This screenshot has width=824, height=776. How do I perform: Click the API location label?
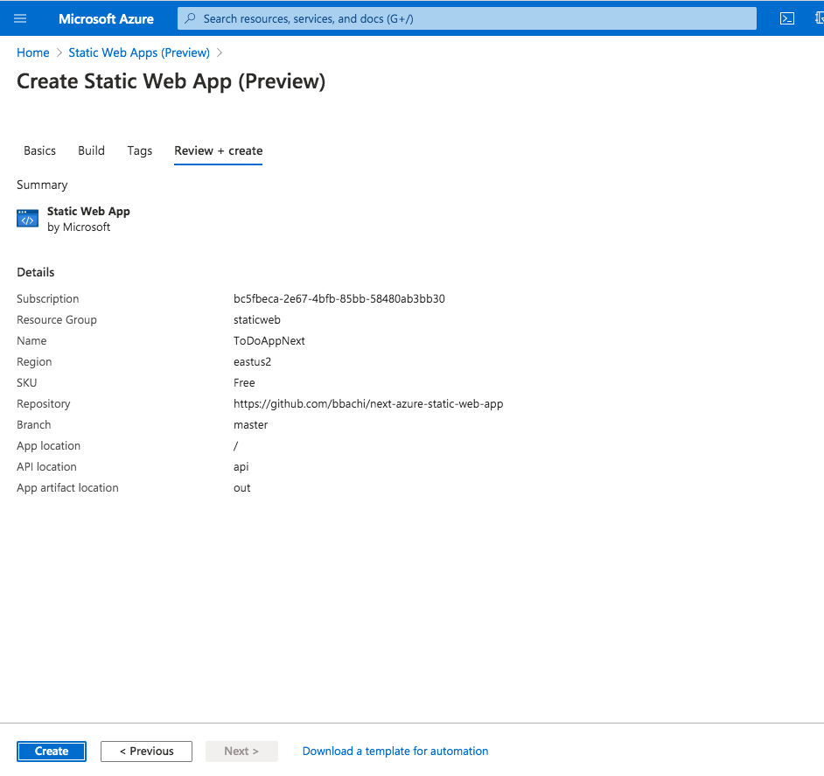click(46, 467)
